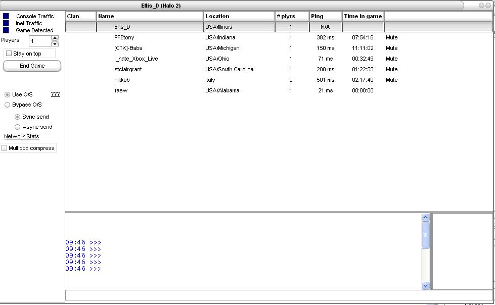Click the chat scrollbar up arrow
Screen dimensions: 495x305
coord(424,217)
